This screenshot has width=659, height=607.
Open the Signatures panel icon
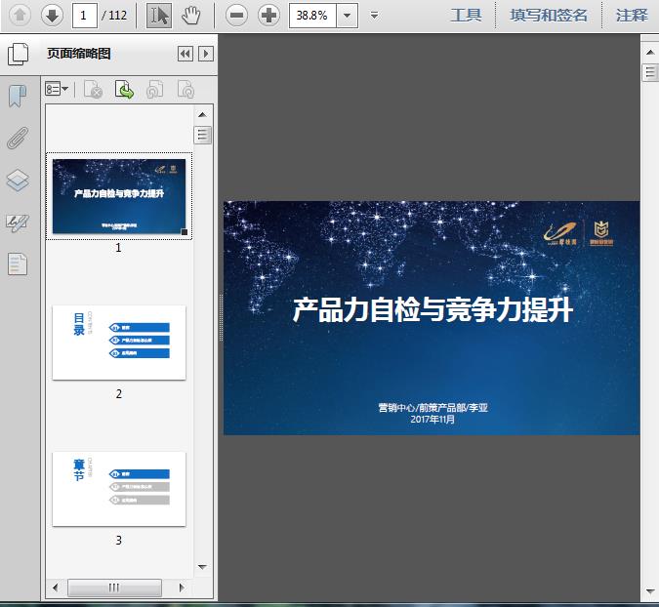click(18, 223)
